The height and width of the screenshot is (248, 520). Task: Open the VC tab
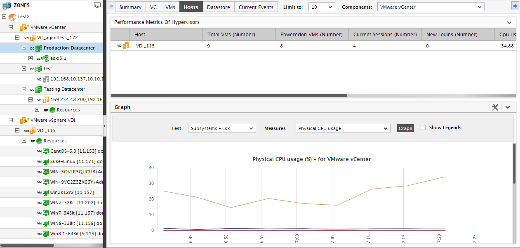coord(153,7)
